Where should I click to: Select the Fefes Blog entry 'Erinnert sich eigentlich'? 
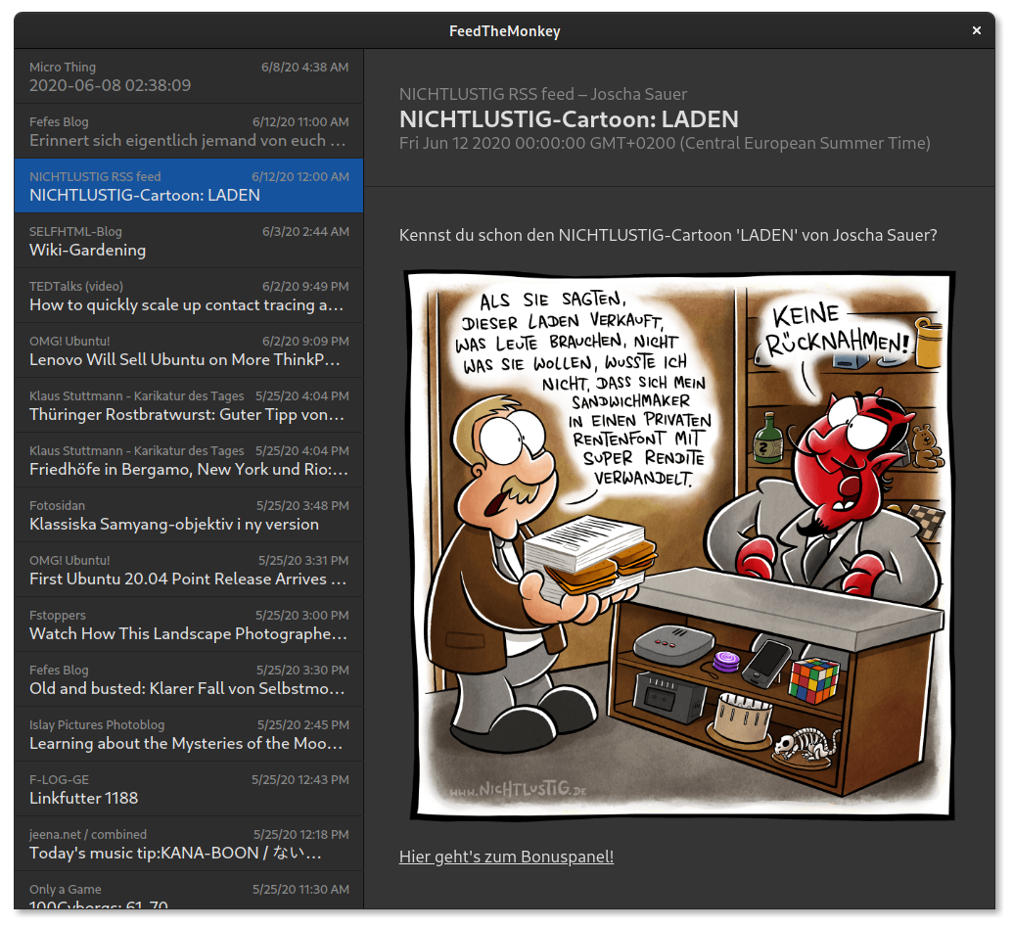[x=189, y=131]
